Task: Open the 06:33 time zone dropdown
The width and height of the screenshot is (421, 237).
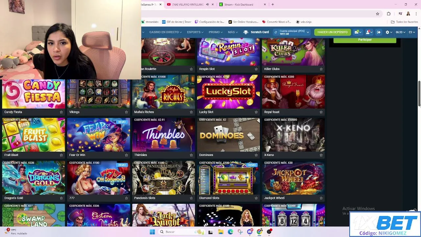Action: (400, 32)
